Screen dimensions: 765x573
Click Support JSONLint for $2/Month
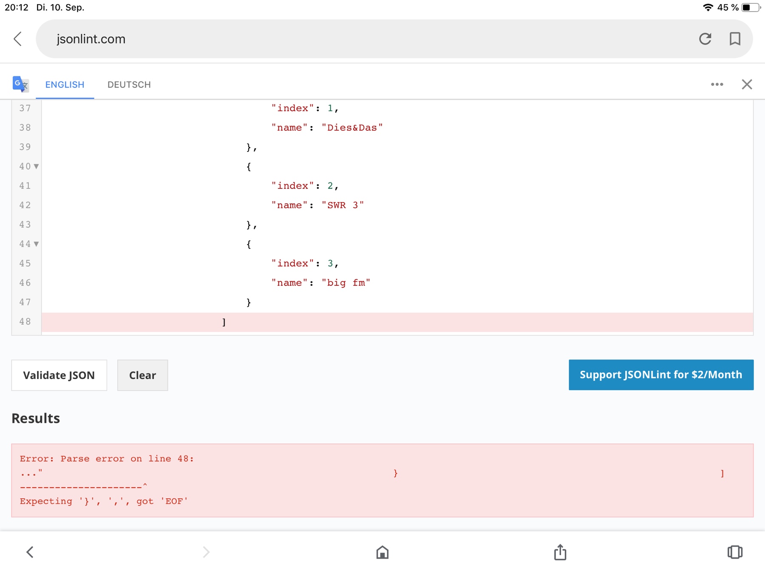[x=661, y=375]
